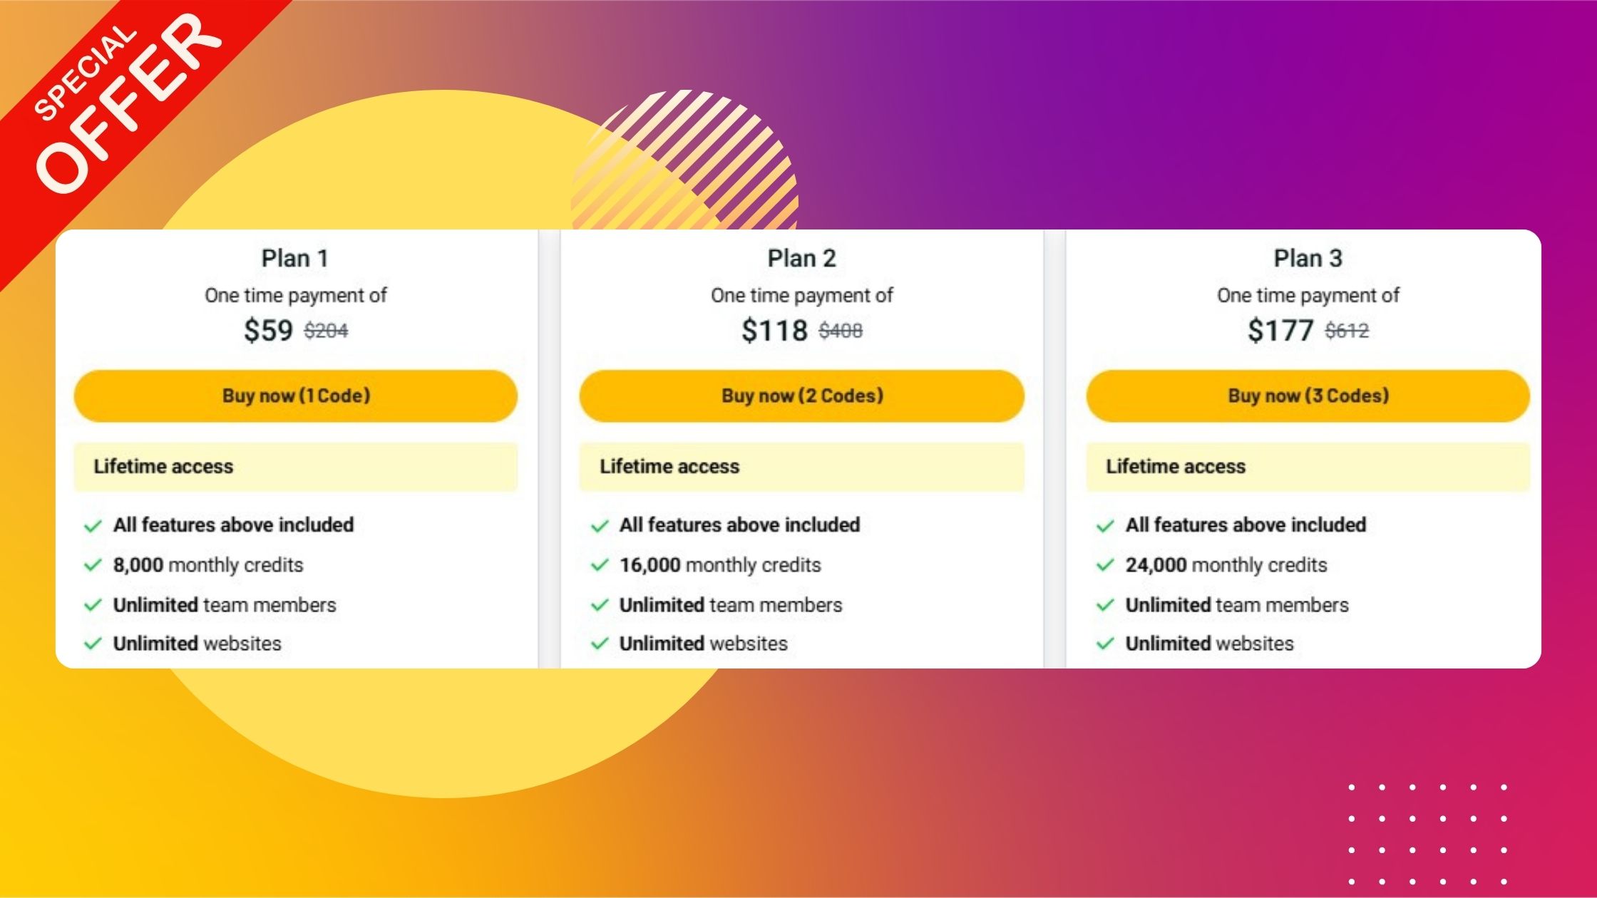
Task: Click the Plan 1 heading
Action: tap(295, 259)
